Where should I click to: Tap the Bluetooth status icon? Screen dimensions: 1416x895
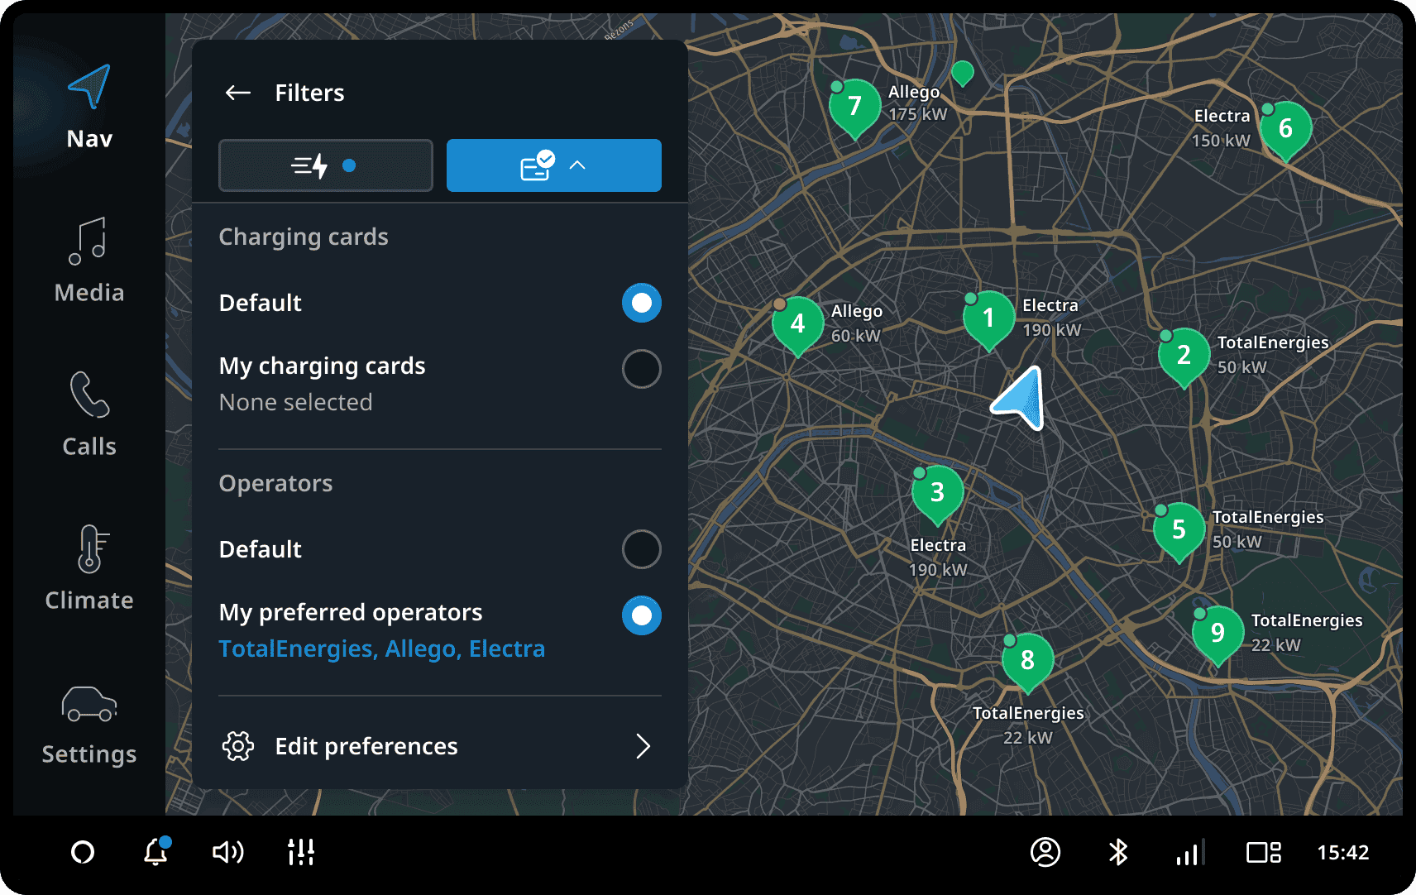1118,852
